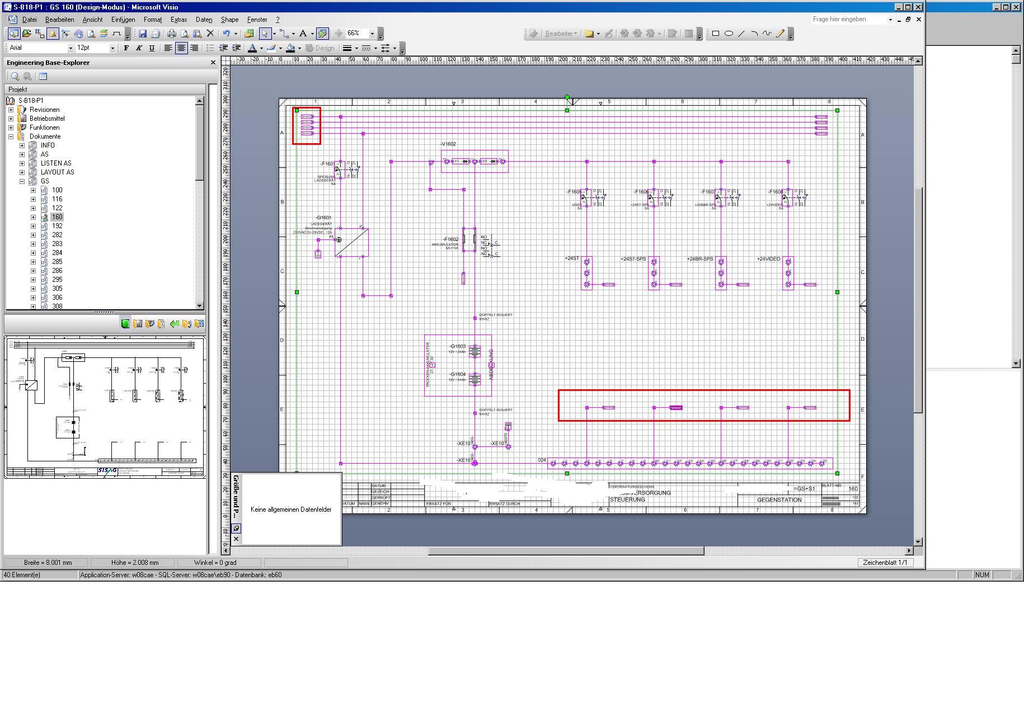
Task: Close the Engineering Base-Explorer panel
Action: pos(213,63)
